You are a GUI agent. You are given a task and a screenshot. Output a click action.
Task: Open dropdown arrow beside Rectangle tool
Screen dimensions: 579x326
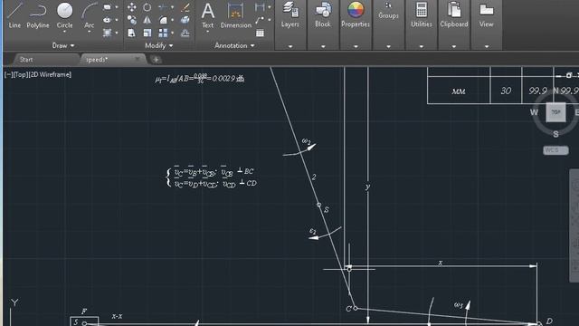point(117,7)
